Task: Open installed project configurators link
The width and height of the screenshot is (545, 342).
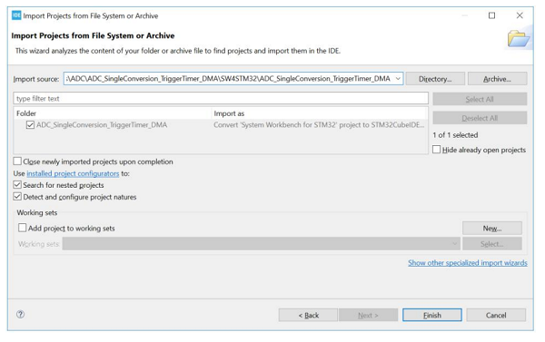Action: [73, 173]
